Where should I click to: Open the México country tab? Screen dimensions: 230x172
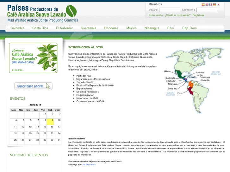pos(131,28)
